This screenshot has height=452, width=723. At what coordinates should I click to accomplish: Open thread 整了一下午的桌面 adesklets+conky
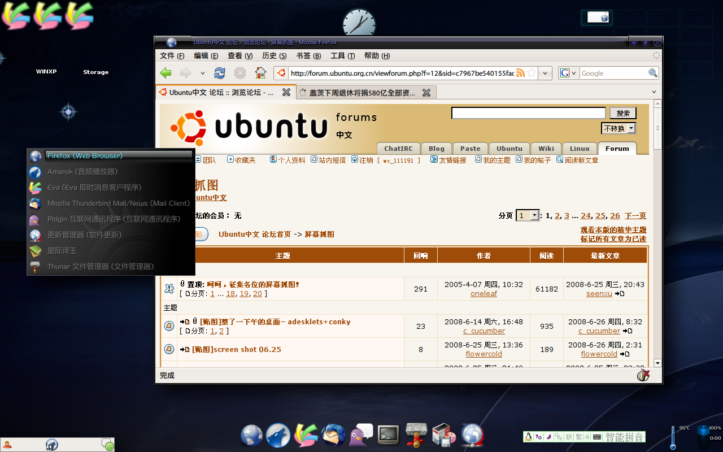pos(275,322)
